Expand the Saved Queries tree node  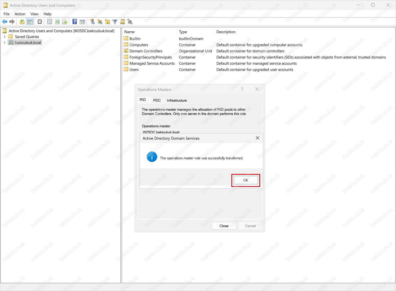pos(4,37)
